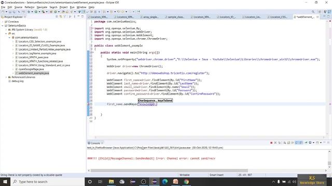Click the Save icon in main toolbar
This screenshot has height=186, width=332.
[10, 12]
